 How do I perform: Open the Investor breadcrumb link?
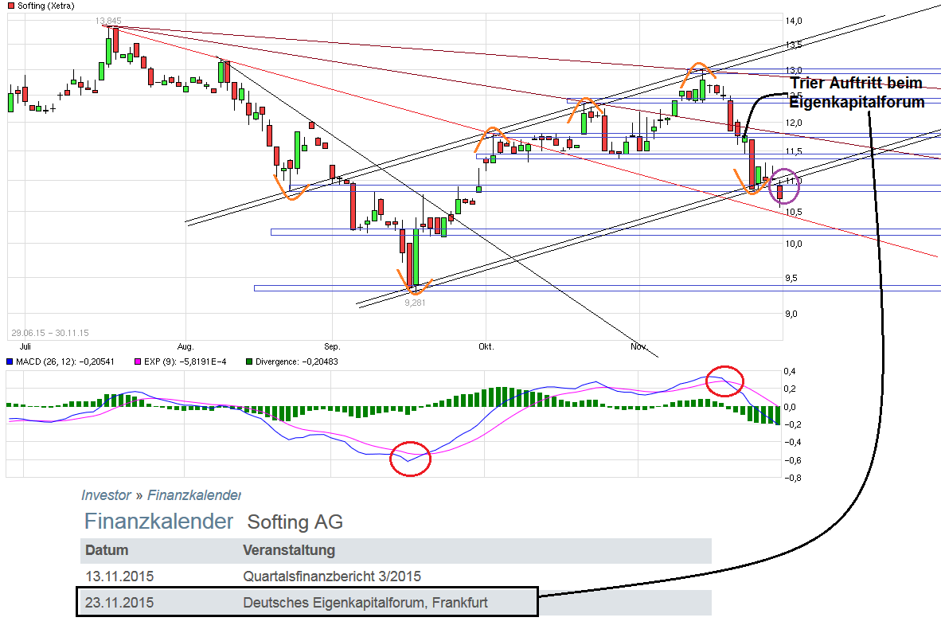(x=106, y=495)
